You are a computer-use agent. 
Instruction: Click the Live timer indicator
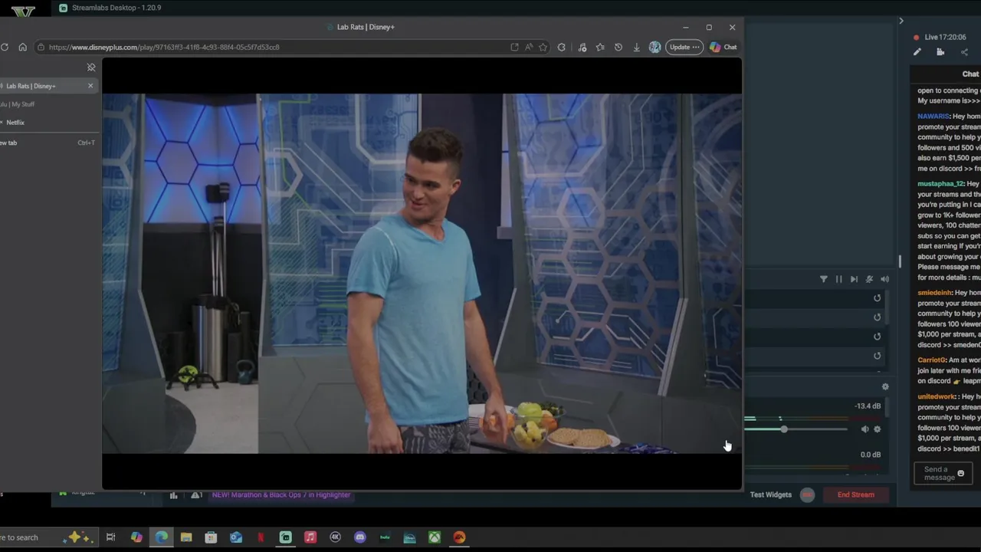(940, 37)
